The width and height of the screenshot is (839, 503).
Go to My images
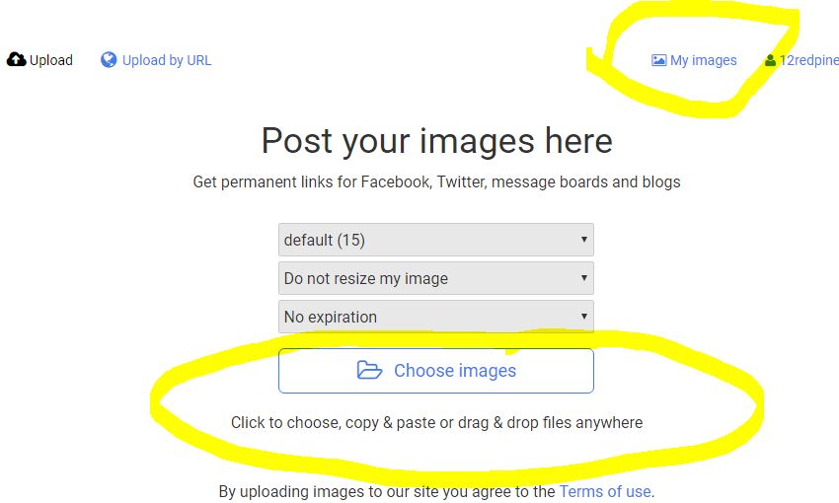coord(694,60)
